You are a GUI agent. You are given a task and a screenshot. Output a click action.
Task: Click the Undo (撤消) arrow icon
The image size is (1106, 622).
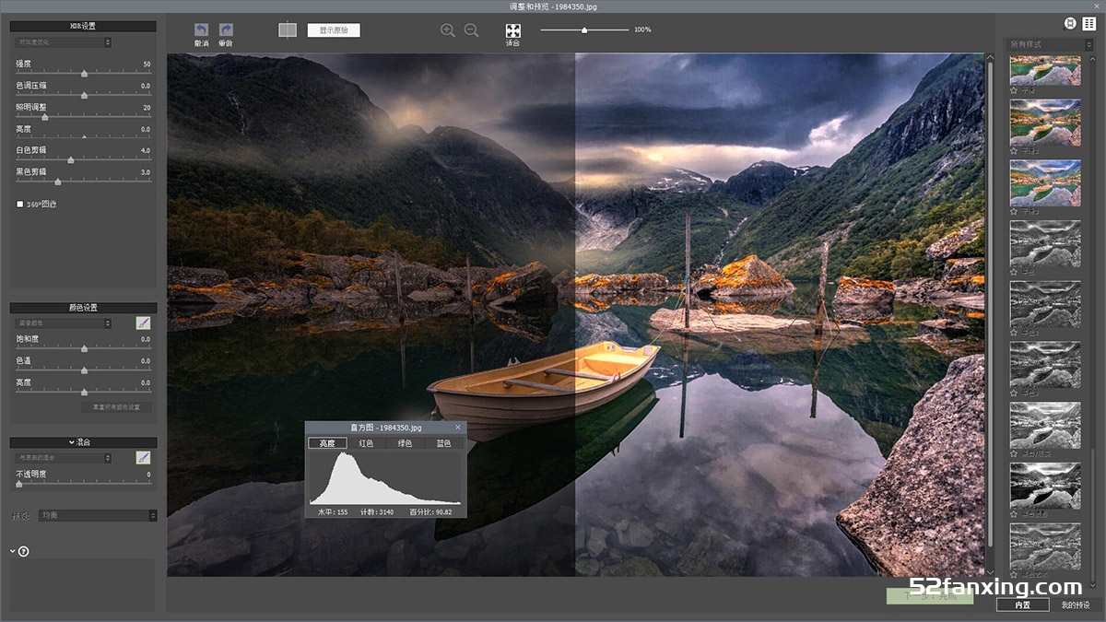coord(201,30)
